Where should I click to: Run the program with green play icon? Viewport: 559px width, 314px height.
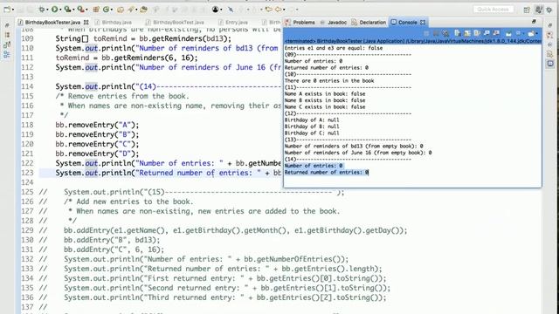click(x=54, y=10)
